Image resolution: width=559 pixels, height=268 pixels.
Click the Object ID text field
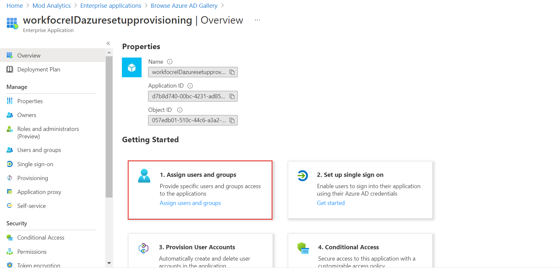(x=193, y=120)
